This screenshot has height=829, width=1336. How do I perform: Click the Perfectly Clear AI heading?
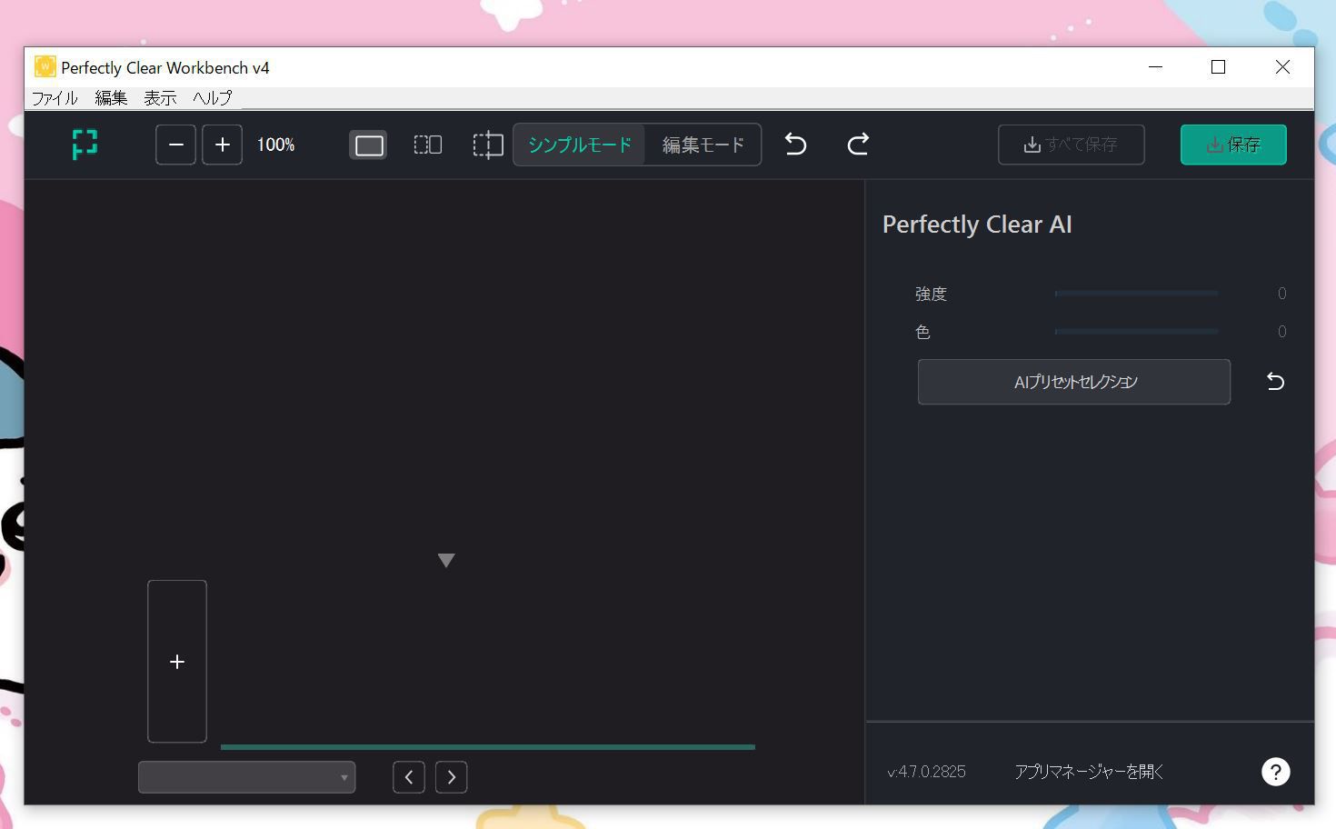[x=977, y=225]
